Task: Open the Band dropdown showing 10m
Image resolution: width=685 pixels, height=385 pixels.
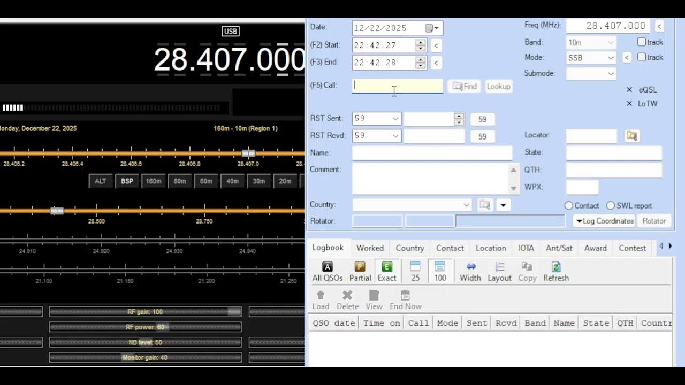Action: [x=611, y=42]
